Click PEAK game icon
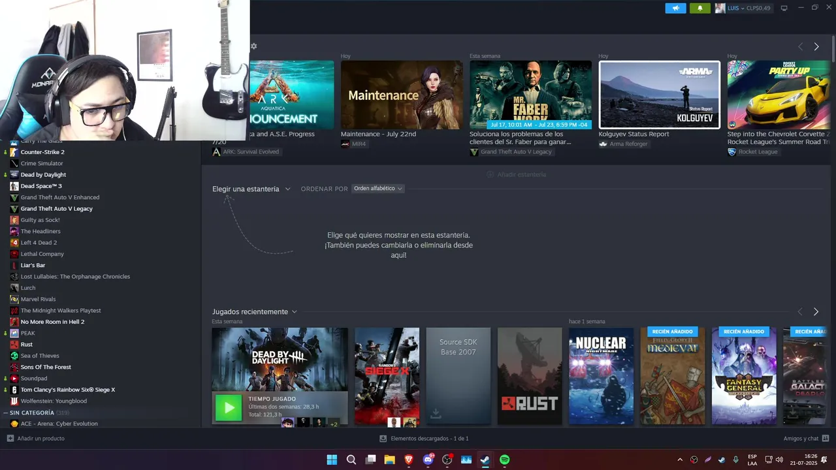This screenshot has width=836, height=470. point(14,333)
